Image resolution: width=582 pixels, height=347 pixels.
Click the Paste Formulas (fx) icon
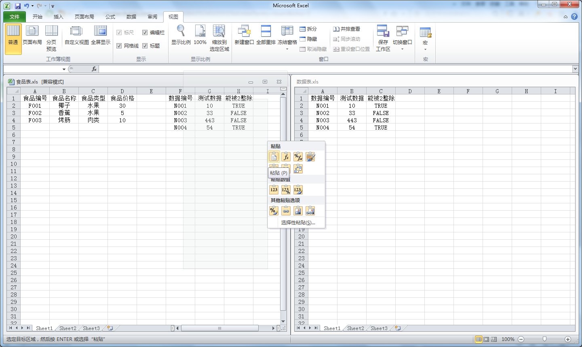[x=286, y=157]
